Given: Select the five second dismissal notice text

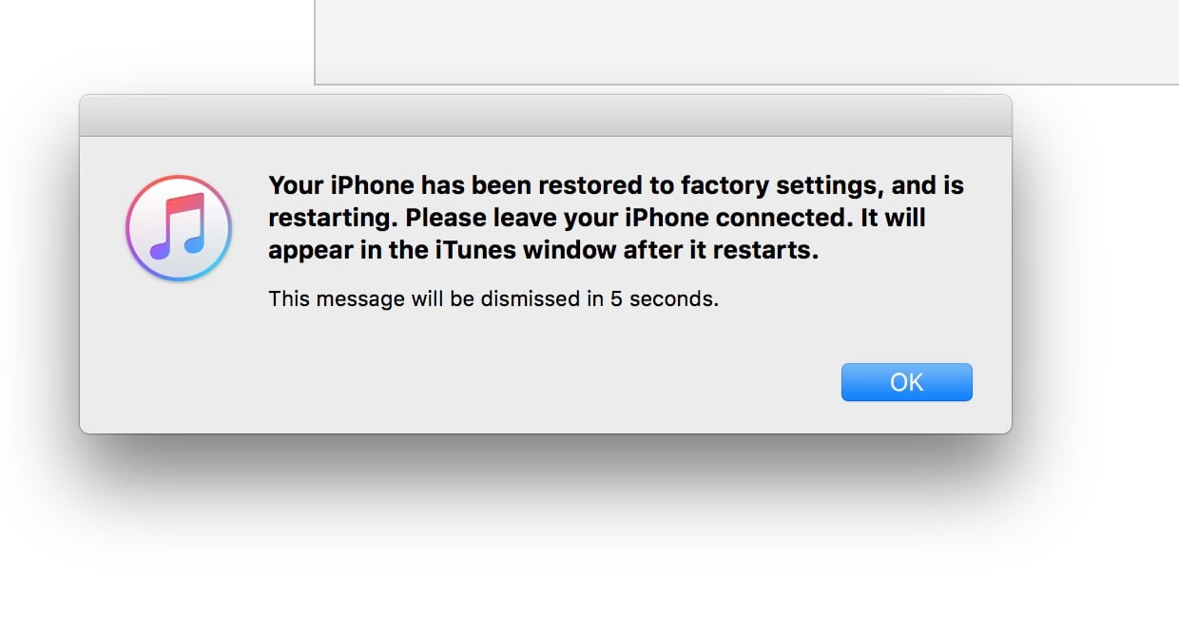Looking at the screenshot, I should [x=494, y=298].
